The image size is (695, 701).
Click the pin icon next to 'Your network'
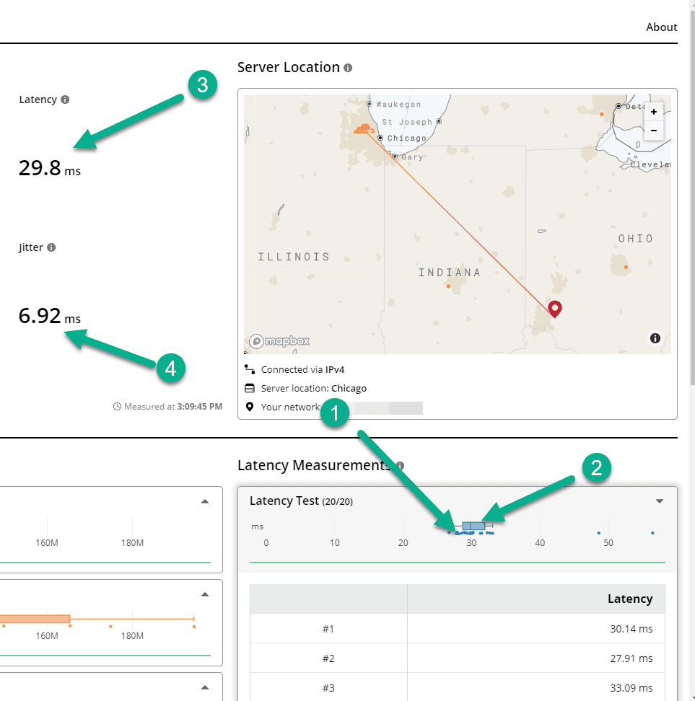pos(249,407)
